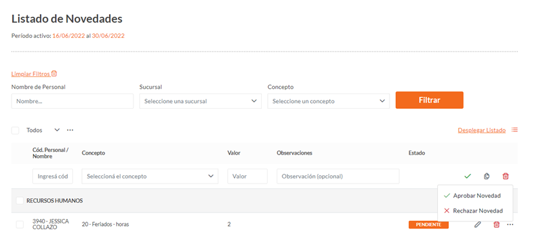Click the green checkmark to confirm new entry
The height and width of the screenshot is (235, 541).
[x=467, y=176]
